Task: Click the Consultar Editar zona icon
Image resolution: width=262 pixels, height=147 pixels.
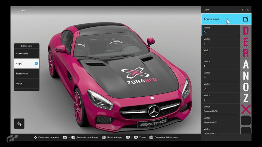Action: coord(151,137)
